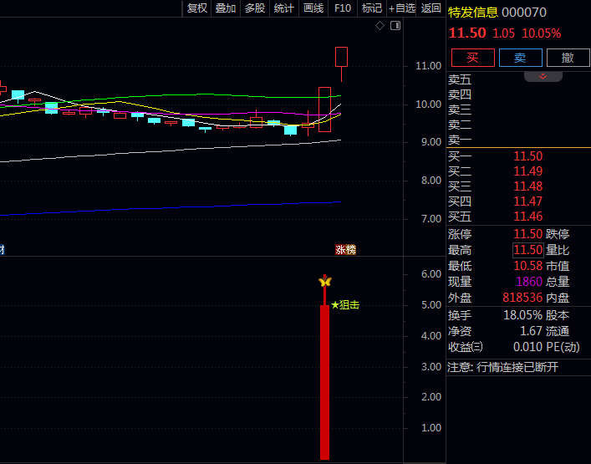
Task: Toggle the side panel layout icon
Action: point(395,26)
